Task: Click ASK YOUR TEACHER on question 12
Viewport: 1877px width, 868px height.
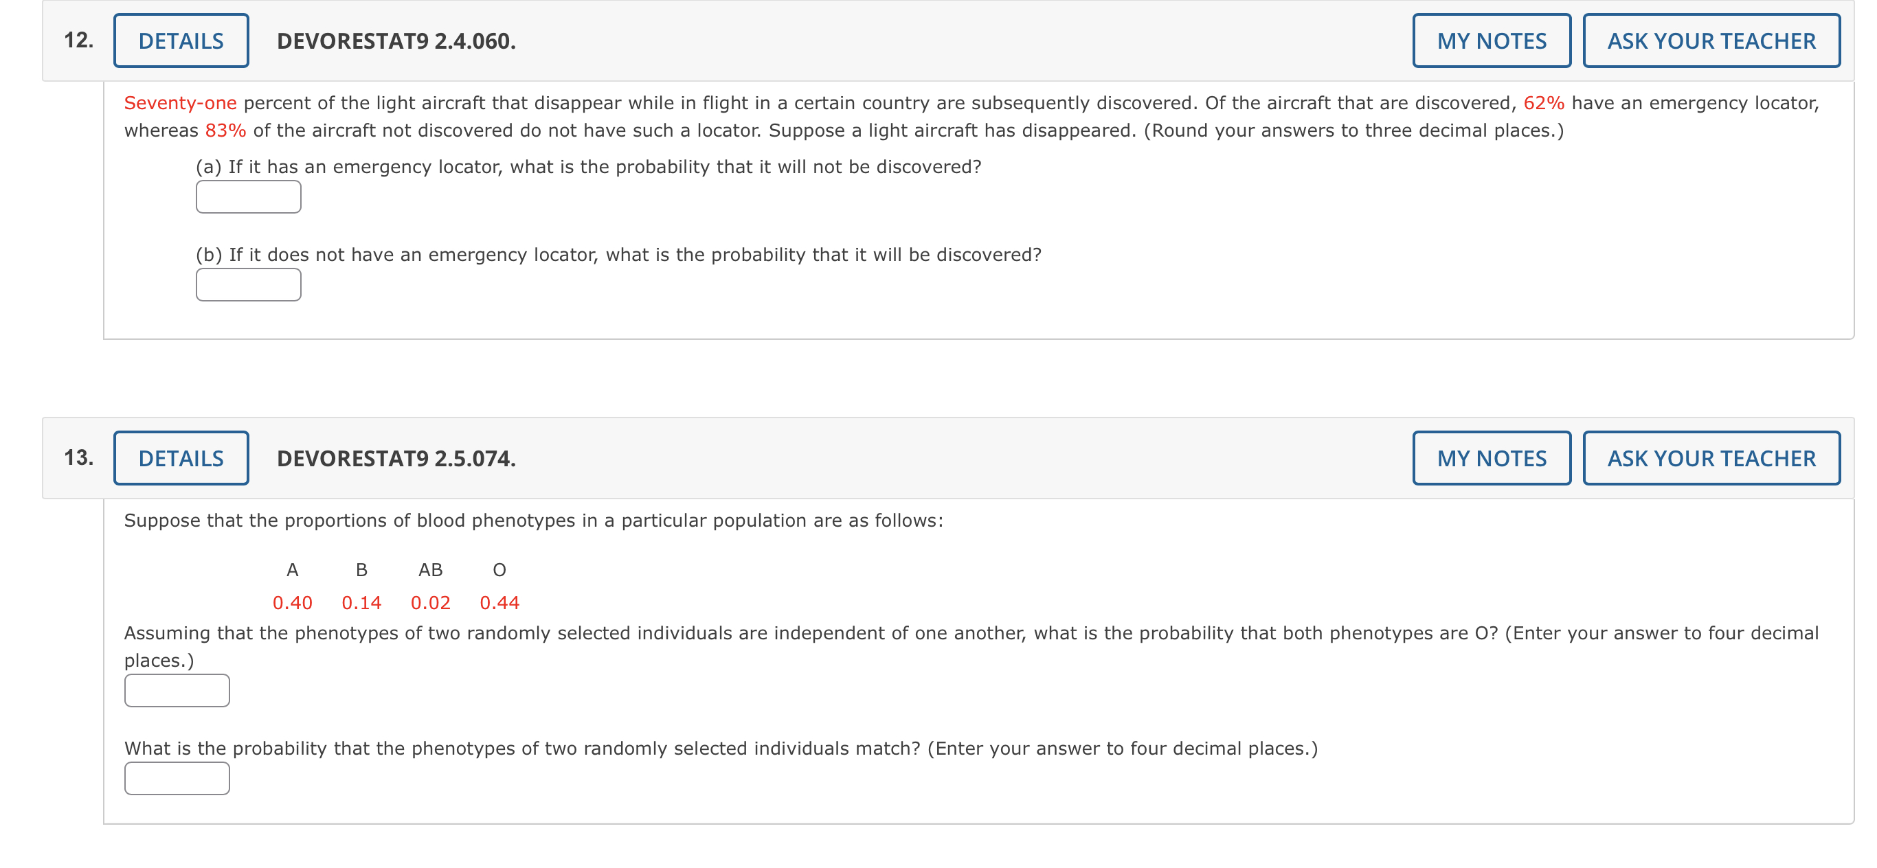Action: [x=1711, y=40]
